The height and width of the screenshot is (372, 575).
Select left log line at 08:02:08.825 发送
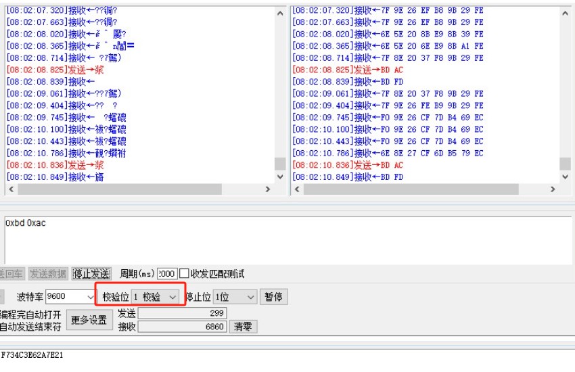[x=55, y=70]
